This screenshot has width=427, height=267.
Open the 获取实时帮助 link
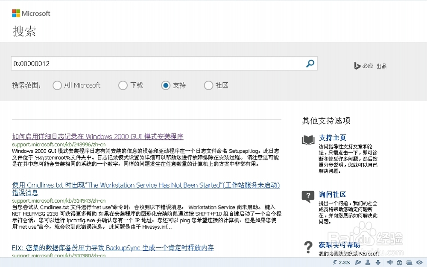click(339, 245)
